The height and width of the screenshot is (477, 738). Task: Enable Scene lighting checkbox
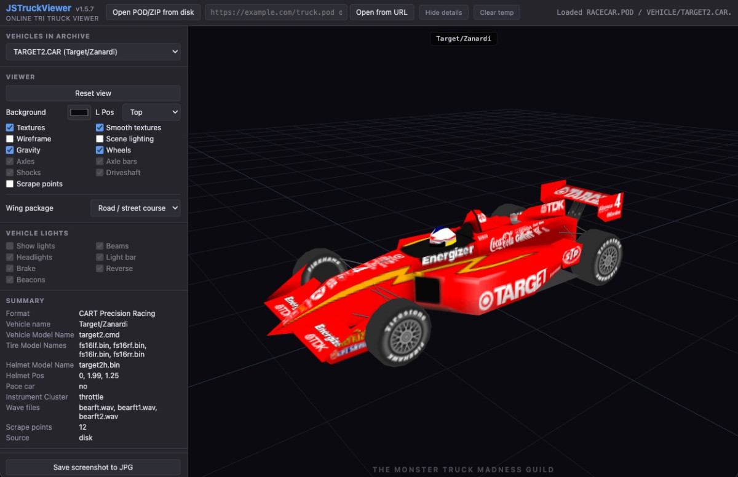coord(100,139)
